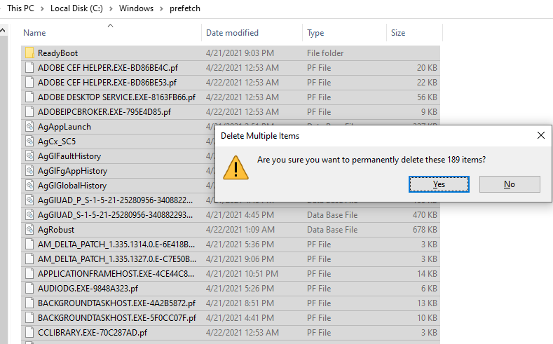Click the AgCx_SC5 database file icon
Screen dimensions: 553x344
coord(29,142)
